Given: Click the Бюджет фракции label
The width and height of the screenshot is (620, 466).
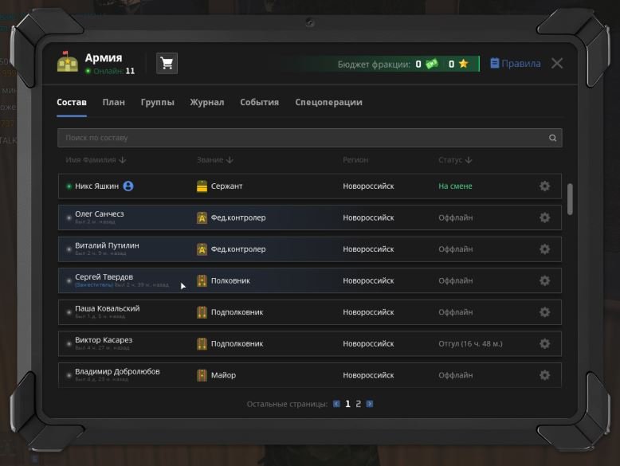Looking at the screenshot, I should click(374, 64).
